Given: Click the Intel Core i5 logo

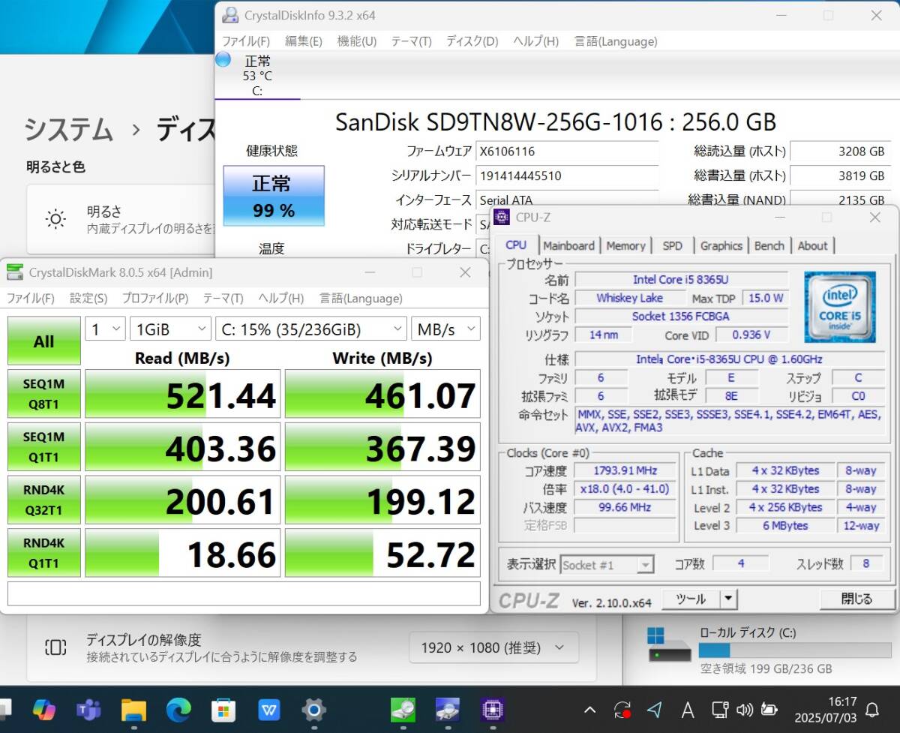Looking at the screenshot, I should pos(839,307).
